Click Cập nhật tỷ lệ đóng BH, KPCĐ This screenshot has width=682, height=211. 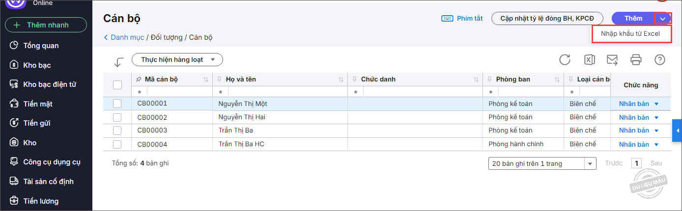point(547,18)
